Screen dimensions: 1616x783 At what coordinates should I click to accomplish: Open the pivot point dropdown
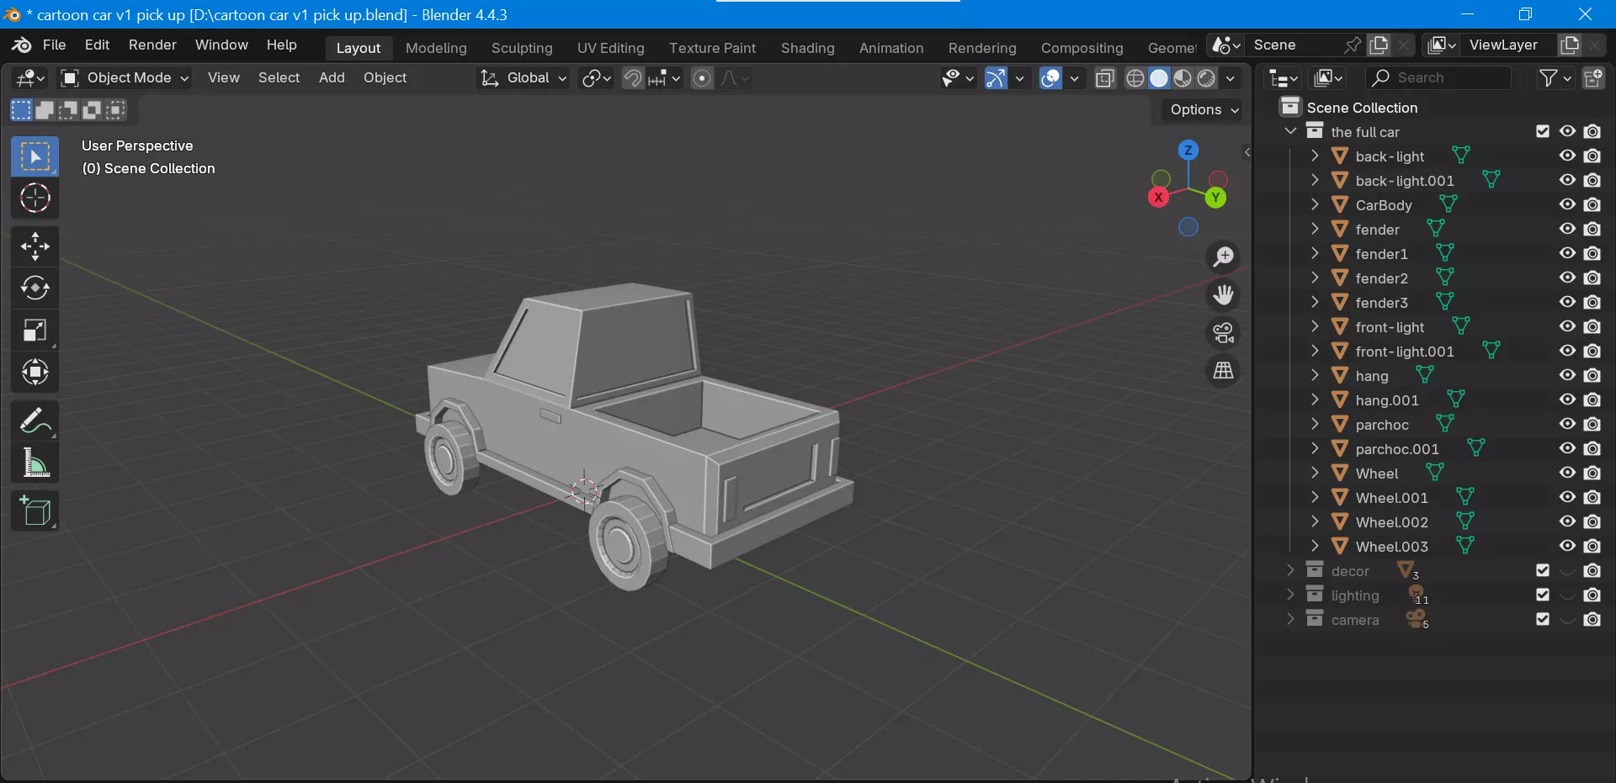coord(596,78)
